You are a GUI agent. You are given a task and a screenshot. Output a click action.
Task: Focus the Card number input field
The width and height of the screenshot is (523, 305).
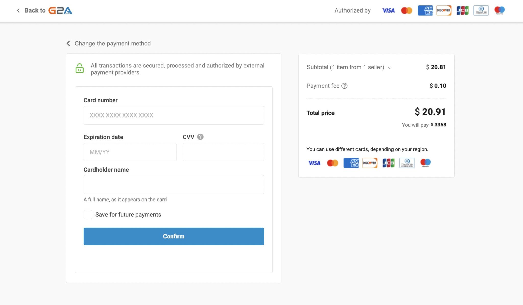click(x=174, y=115)
